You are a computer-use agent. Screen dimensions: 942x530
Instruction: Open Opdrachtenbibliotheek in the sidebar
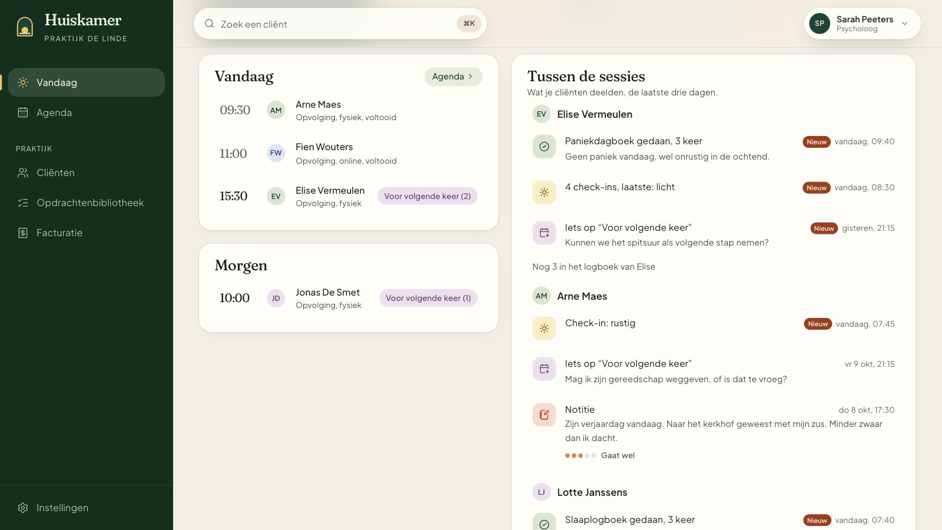tap(87, 203)
